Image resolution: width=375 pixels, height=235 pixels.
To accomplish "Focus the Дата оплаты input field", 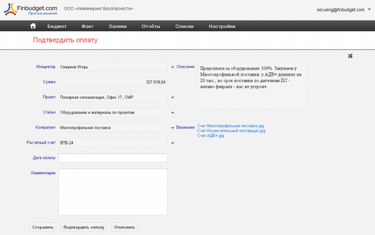I will point(113,158).
